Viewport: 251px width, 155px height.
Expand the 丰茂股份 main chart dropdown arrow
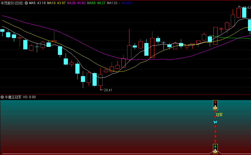(26, 3)
